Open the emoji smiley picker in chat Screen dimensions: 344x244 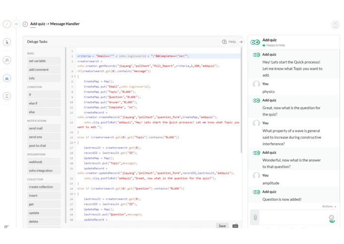332,217
